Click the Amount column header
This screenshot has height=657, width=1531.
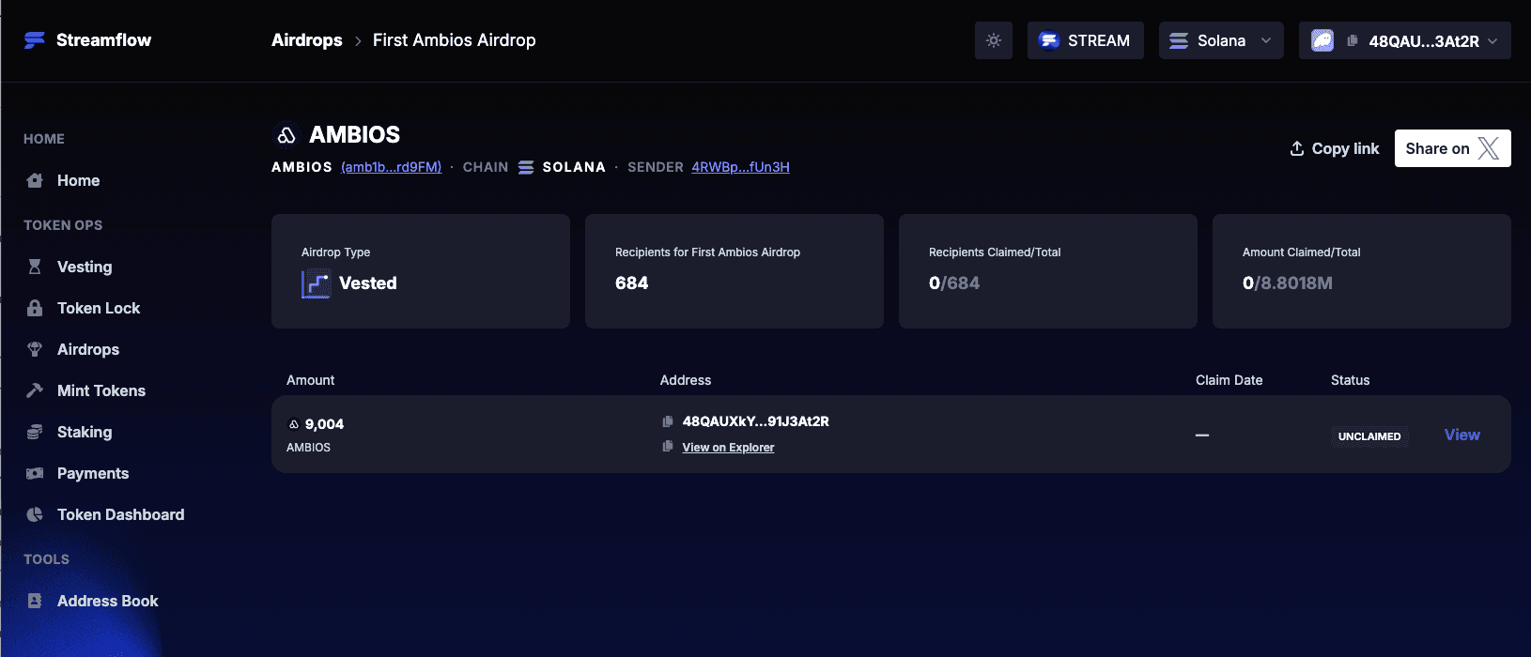310,380
